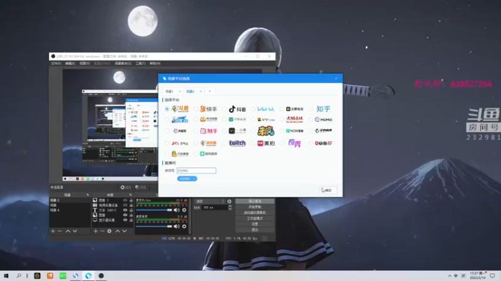
Task: Toggle visibility of the text (GDI+) source
Action: tap(125, 210)
